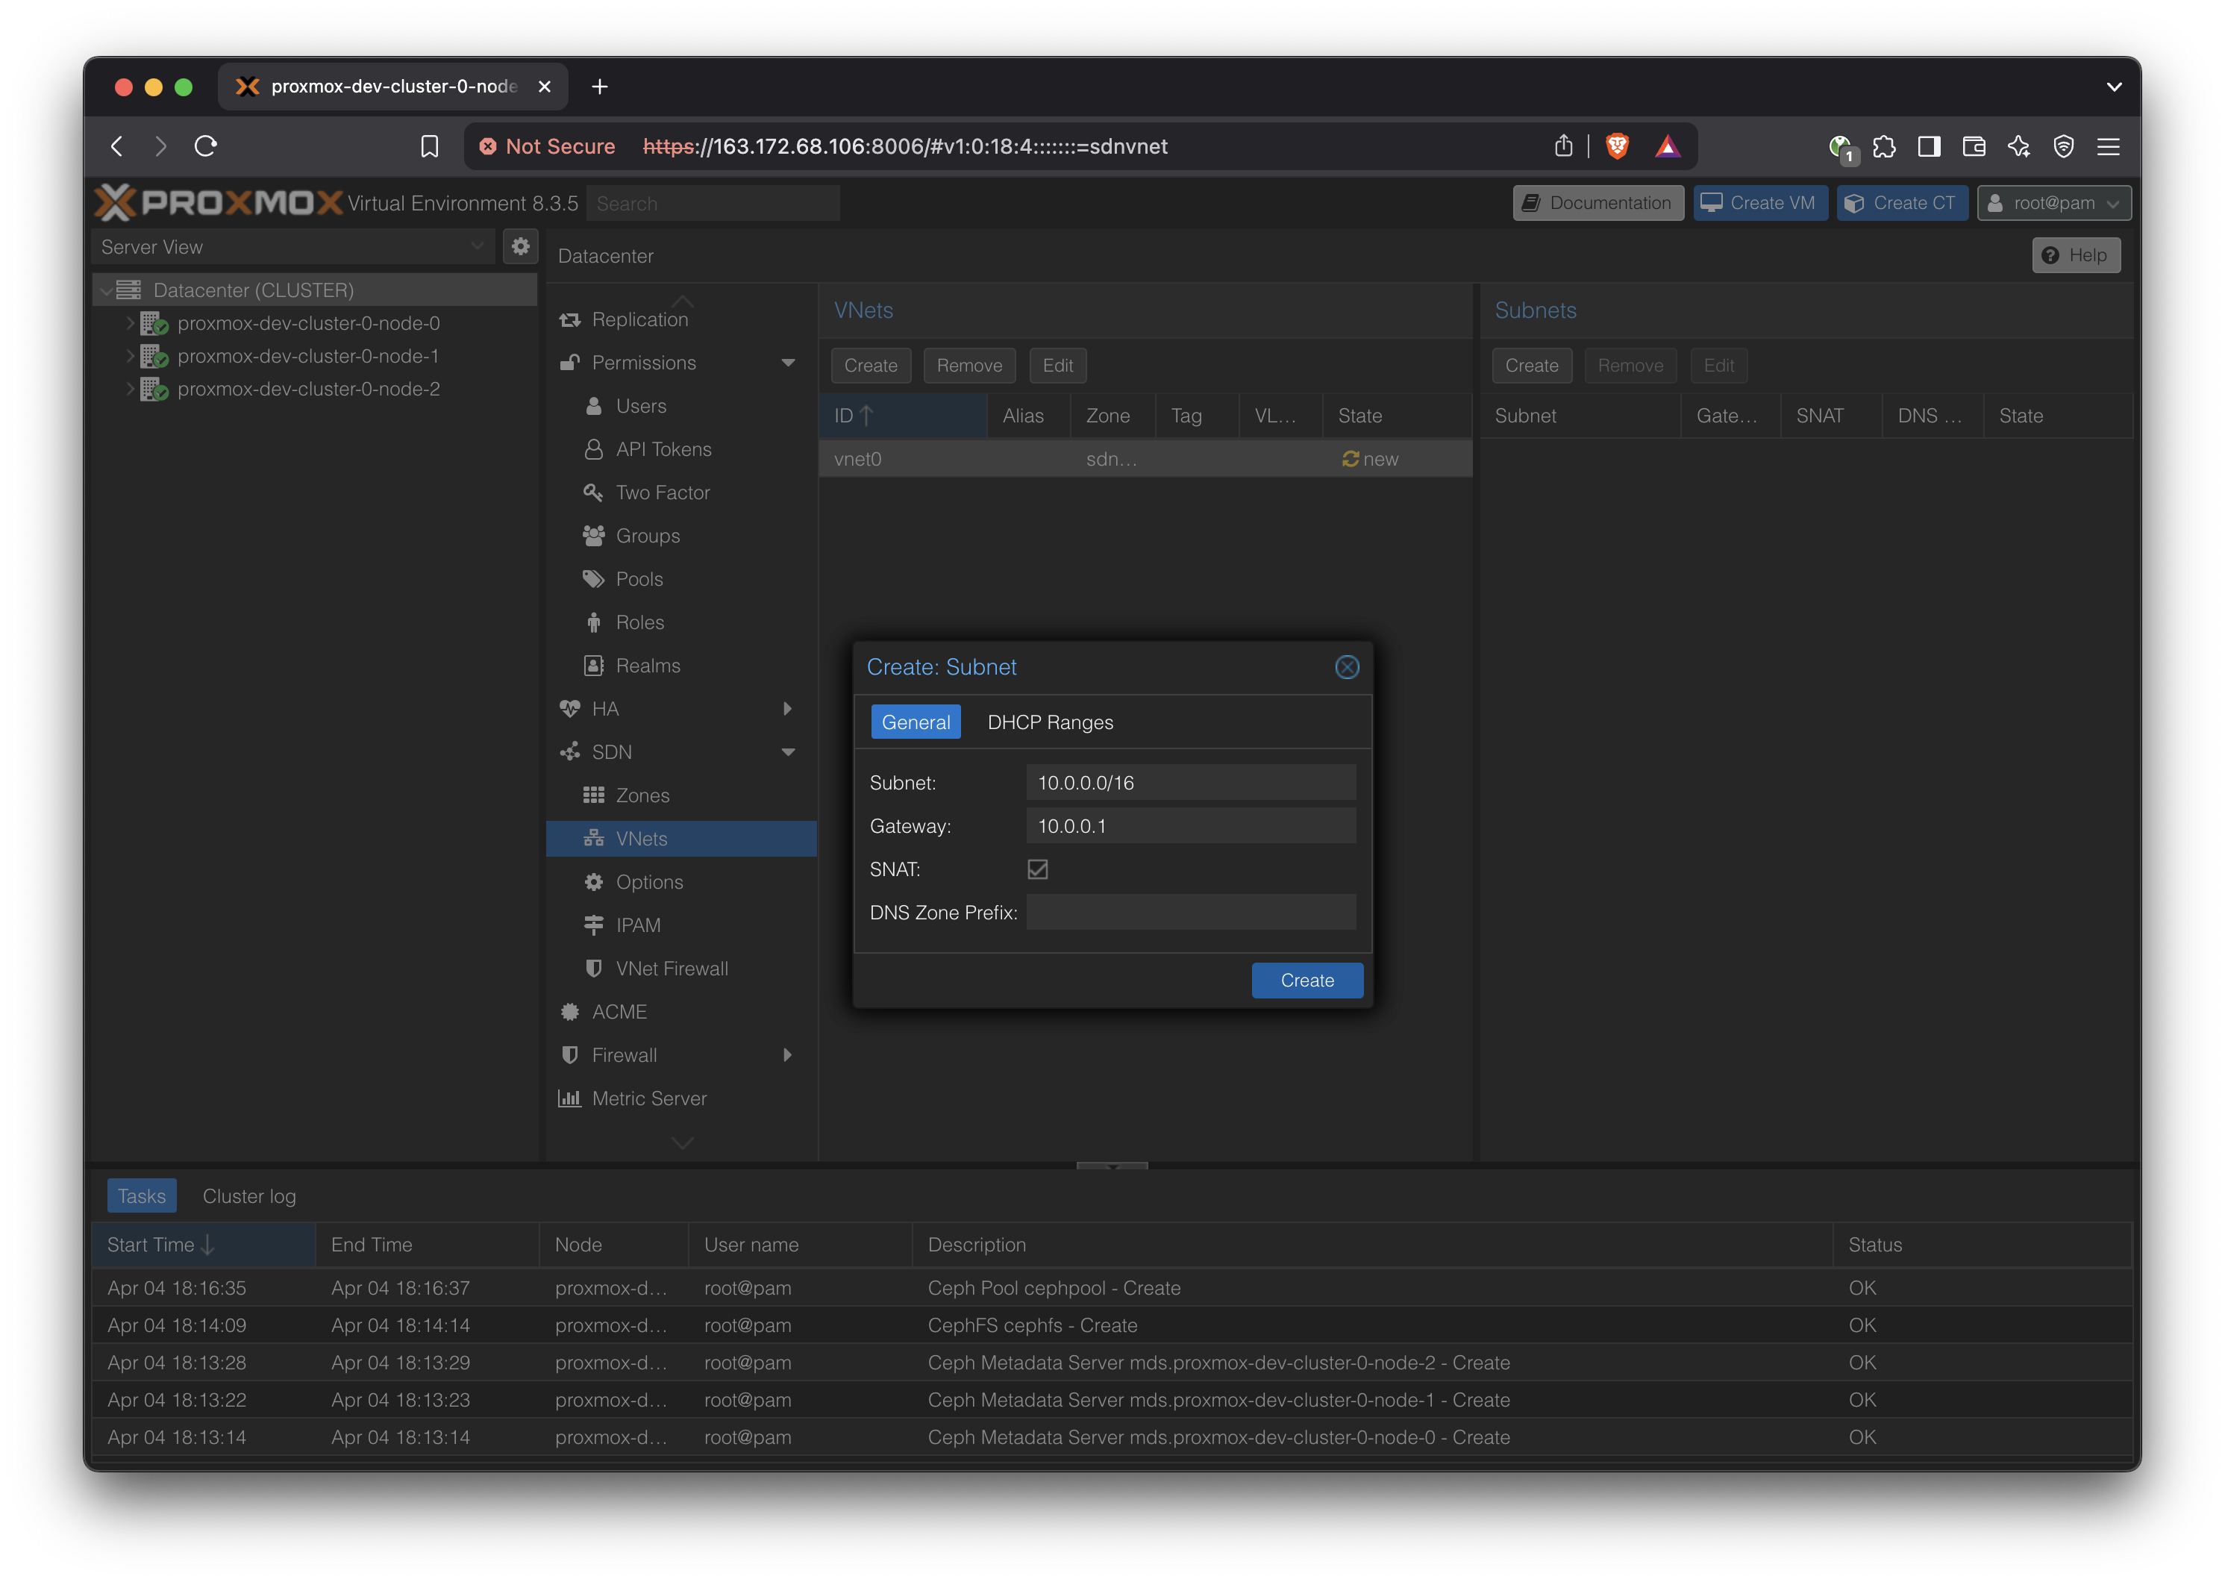Image resolution: width=2225 pixels, height=1582 pixels.
Task: Click the blue Create button in dialog
Action: click(x=1306, y=980)
